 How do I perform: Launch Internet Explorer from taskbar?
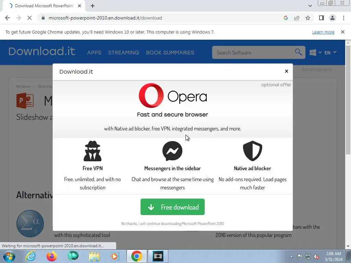point(31,256)
